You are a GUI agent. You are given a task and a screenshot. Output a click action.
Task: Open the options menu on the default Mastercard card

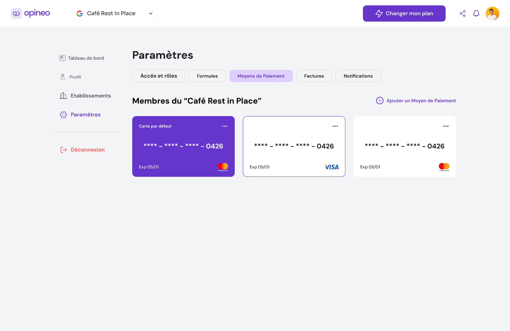tap(225, 126)
